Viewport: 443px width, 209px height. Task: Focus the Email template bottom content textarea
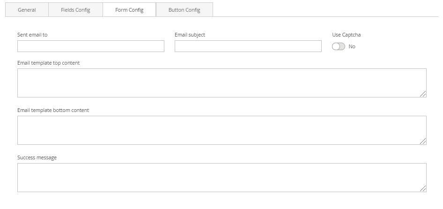(222, 130)
